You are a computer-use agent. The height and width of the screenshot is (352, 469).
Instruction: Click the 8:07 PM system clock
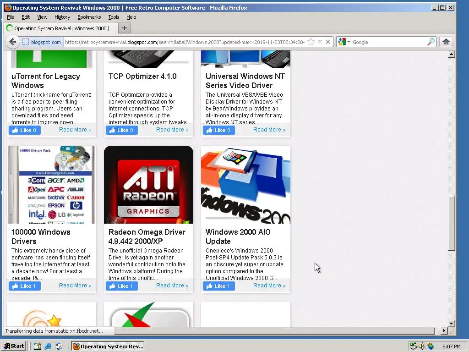[x=451, y=346]
